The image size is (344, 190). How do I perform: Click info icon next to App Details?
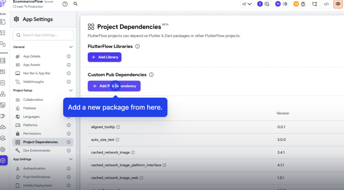69,57
